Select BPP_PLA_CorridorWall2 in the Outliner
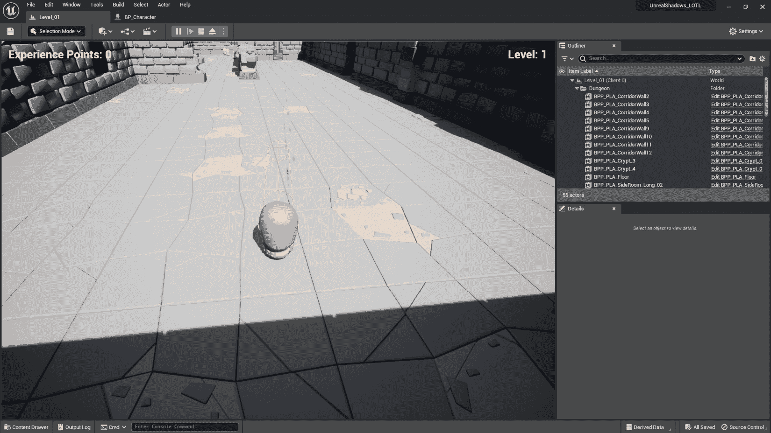Image resolution: width=771 pixels, height=433 pixels. 621,97
